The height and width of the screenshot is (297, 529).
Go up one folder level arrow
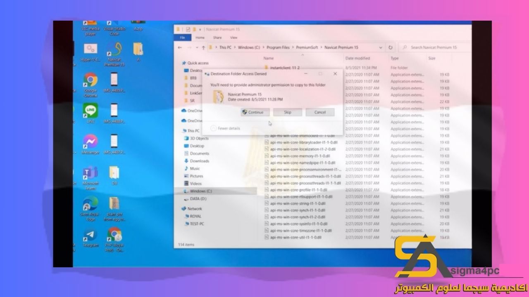203,47
